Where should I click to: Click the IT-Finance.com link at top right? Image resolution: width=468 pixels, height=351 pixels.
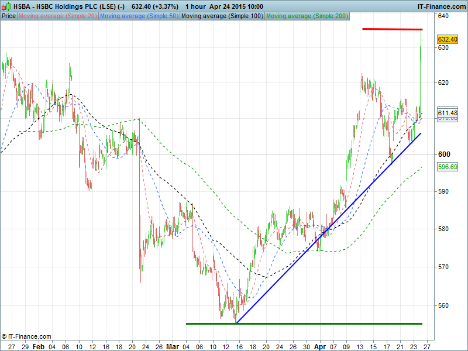pyautogui.click(x=441, y=6)
